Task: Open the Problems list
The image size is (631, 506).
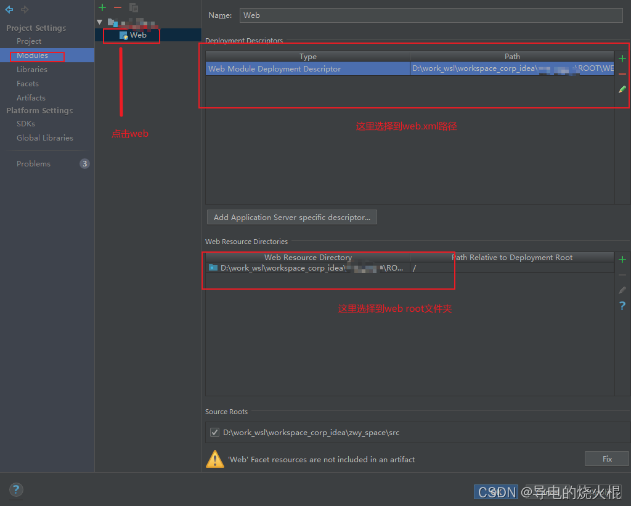Action: tap(33, 163)
